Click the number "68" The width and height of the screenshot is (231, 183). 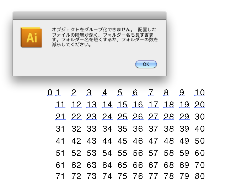coord(169,165)
